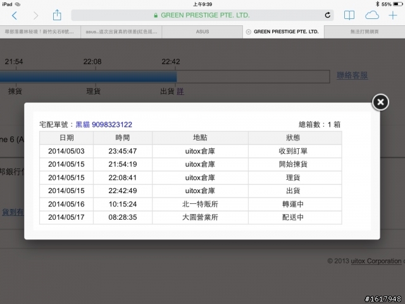Click the 揀貨 label under progress bar
This screenshot has height=304, width=405.
click(15, 91)
